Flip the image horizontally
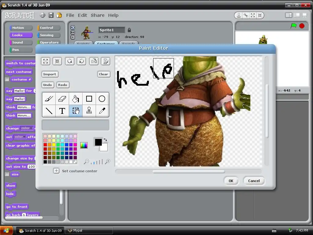 (94, 61)
